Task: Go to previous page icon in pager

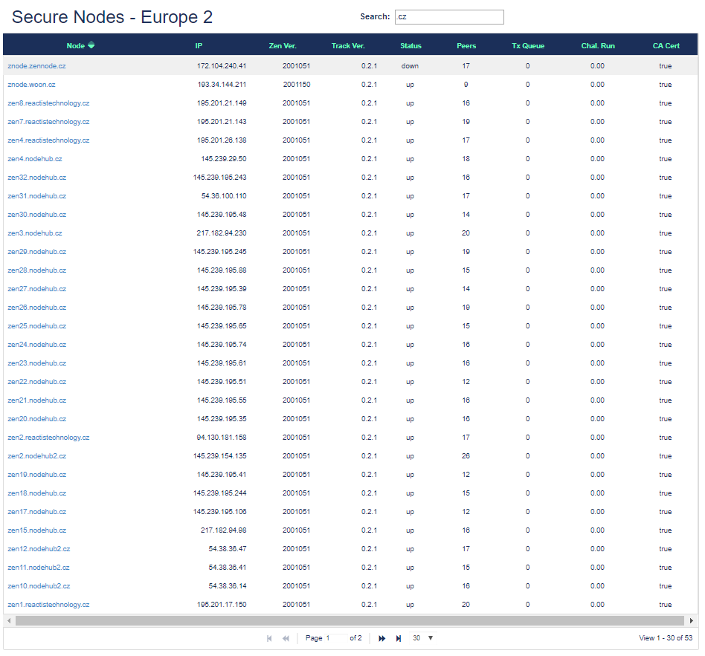Action: click(286, 638)
